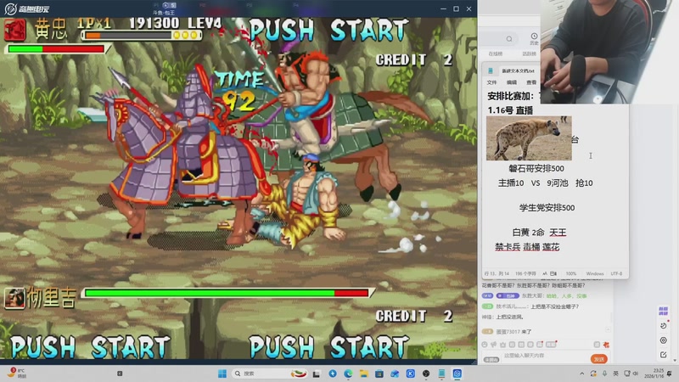Click chat message from 技术派儿
Image resolution: width=679 pixels, height=382 pixels.
point(530,306)
